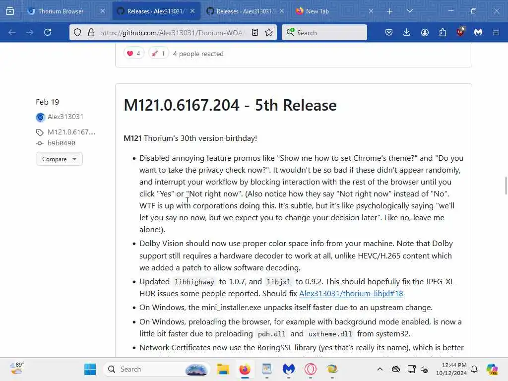
Task: Open the Firefox View tab list icon
Action: (10, 11)
